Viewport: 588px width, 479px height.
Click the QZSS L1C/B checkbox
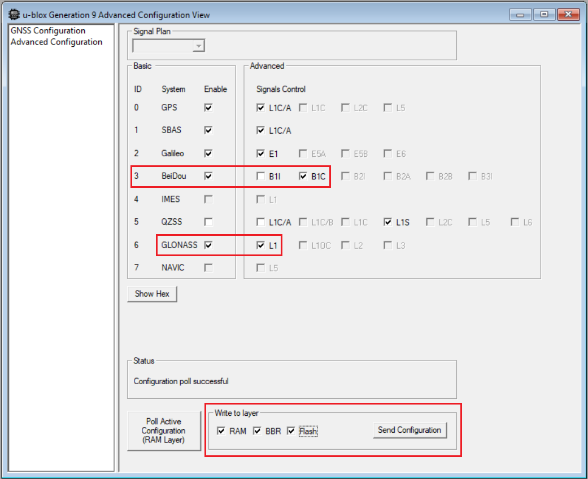tap(303, 222)
